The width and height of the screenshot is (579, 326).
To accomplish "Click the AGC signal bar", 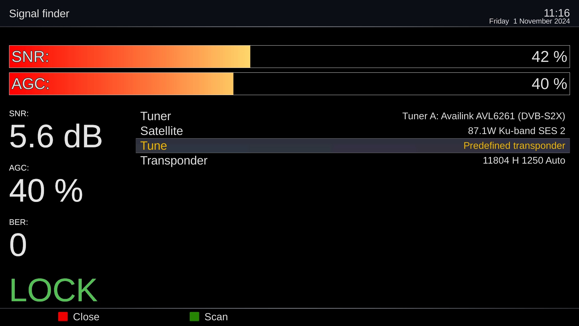I will (x=289, y=84).
